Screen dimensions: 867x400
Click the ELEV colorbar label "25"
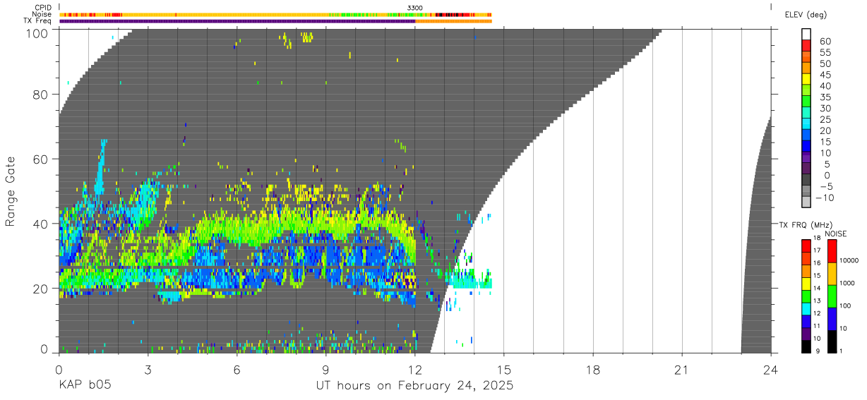tap(825, 120)
